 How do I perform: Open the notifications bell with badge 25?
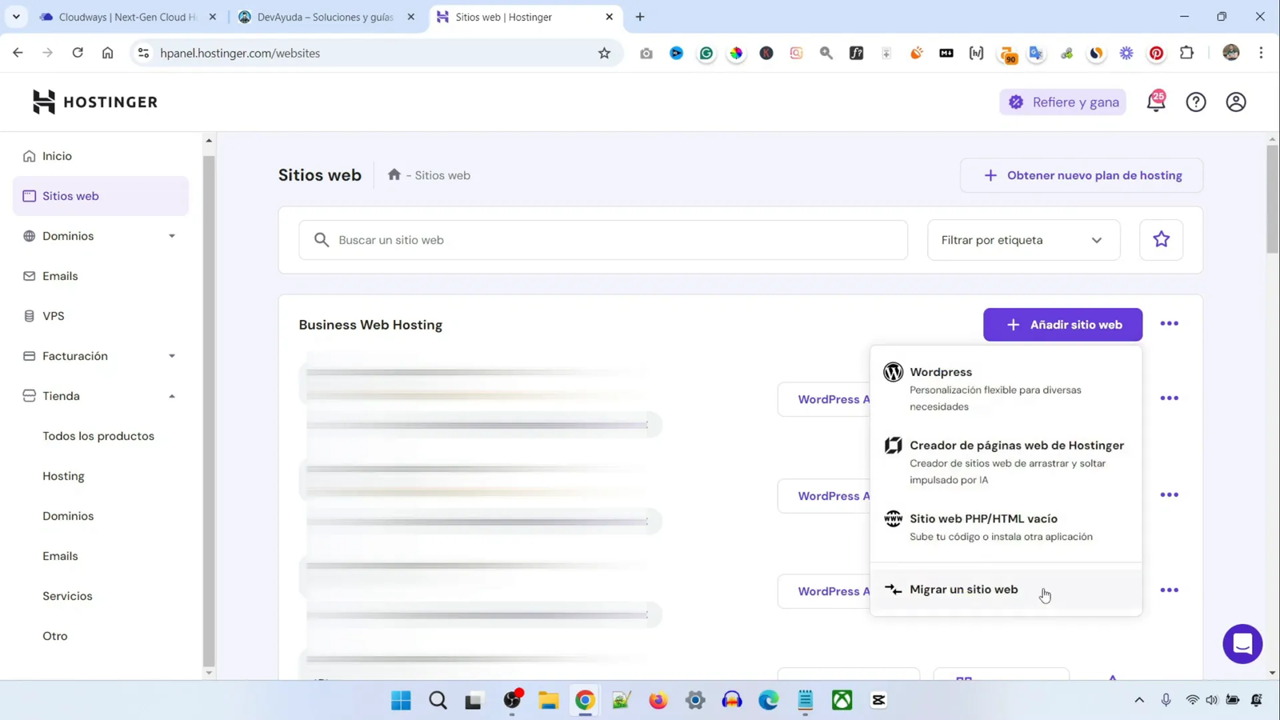(1155, 102)
